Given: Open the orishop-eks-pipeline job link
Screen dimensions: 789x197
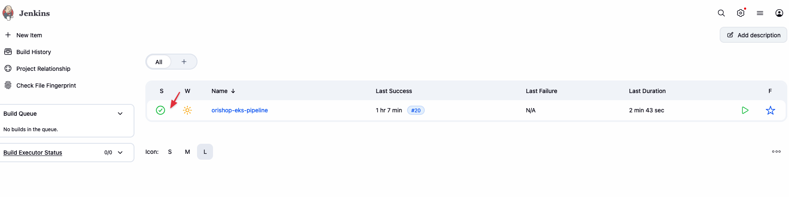Looking at the screenshot, I should click(239, 110).
